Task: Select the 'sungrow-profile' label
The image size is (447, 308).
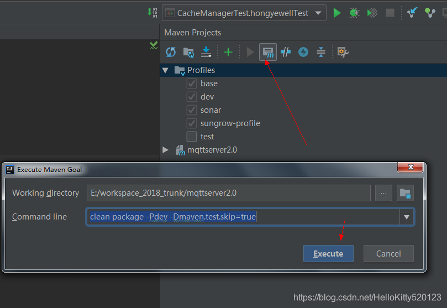Action: click(230, 123)
